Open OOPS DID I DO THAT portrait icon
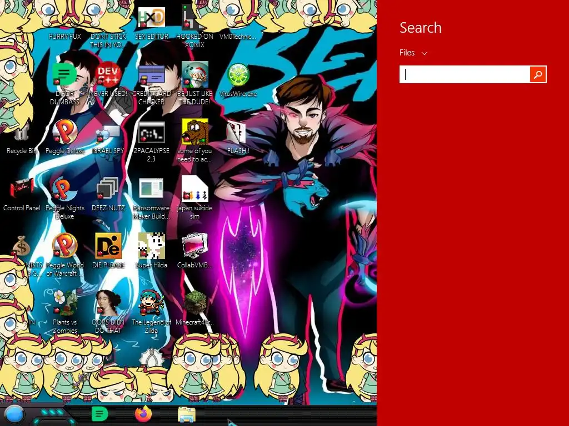 pos(108,303)
